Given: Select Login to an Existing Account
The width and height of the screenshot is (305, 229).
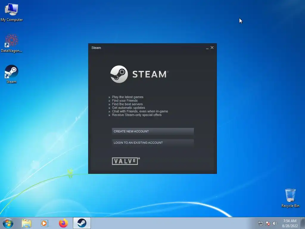Looking at the screenshot, I should coord(153,143).
